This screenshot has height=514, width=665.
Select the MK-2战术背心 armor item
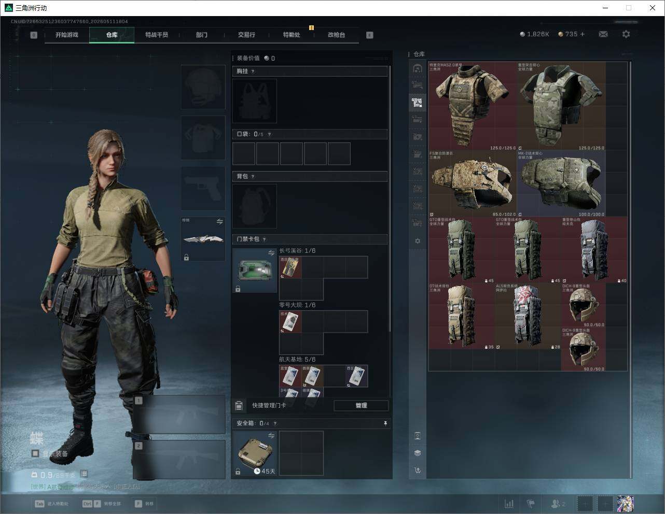(561, 183)
